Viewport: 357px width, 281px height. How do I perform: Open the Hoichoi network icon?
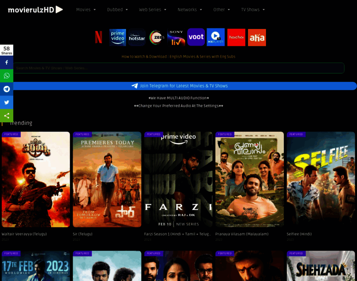tap(236, 37)
